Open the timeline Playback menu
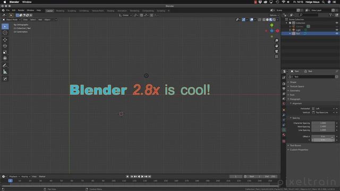340x191 pixels. coord(14,177)
